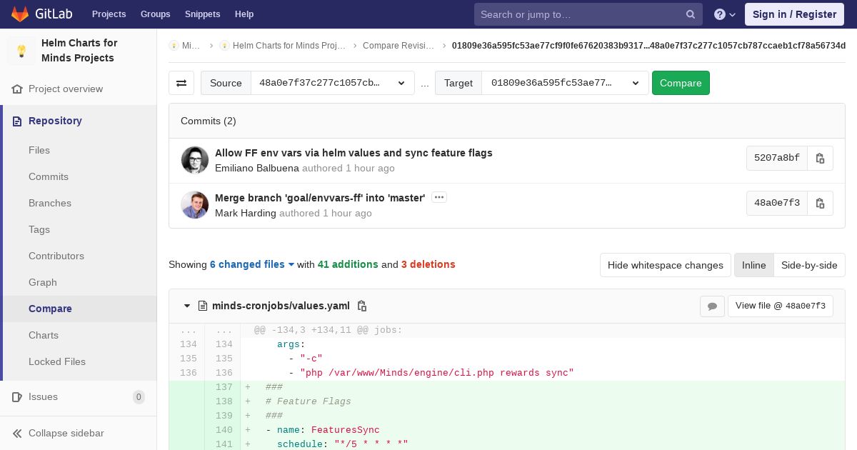
Task: Focus the Search or jump to field
Action: (x=581, y=14)
